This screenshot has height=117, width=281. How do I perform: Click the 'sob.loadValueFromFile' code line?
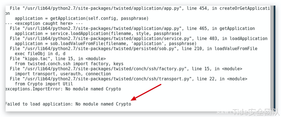pos(106,44)
